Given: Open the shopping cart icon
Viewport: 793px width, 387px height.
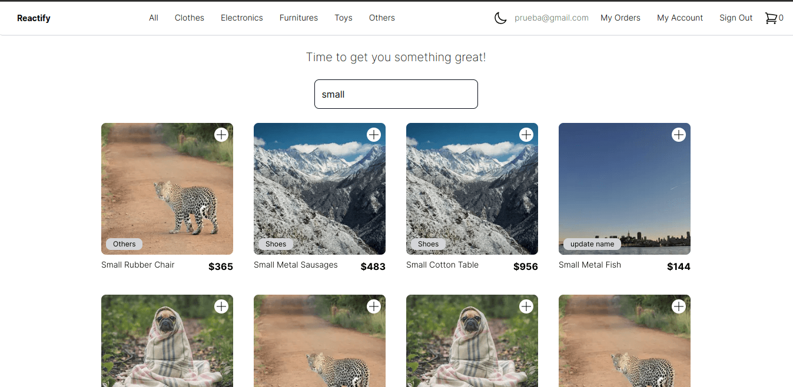Looking at the screenshot, I should click(771, 18).
